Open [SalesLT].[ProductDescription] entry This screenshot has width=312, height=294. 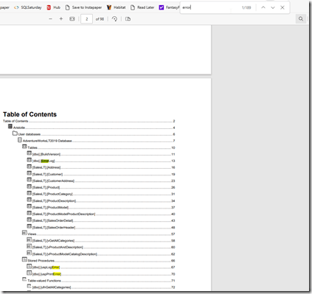pyautogui.click(x=54, y=201)
